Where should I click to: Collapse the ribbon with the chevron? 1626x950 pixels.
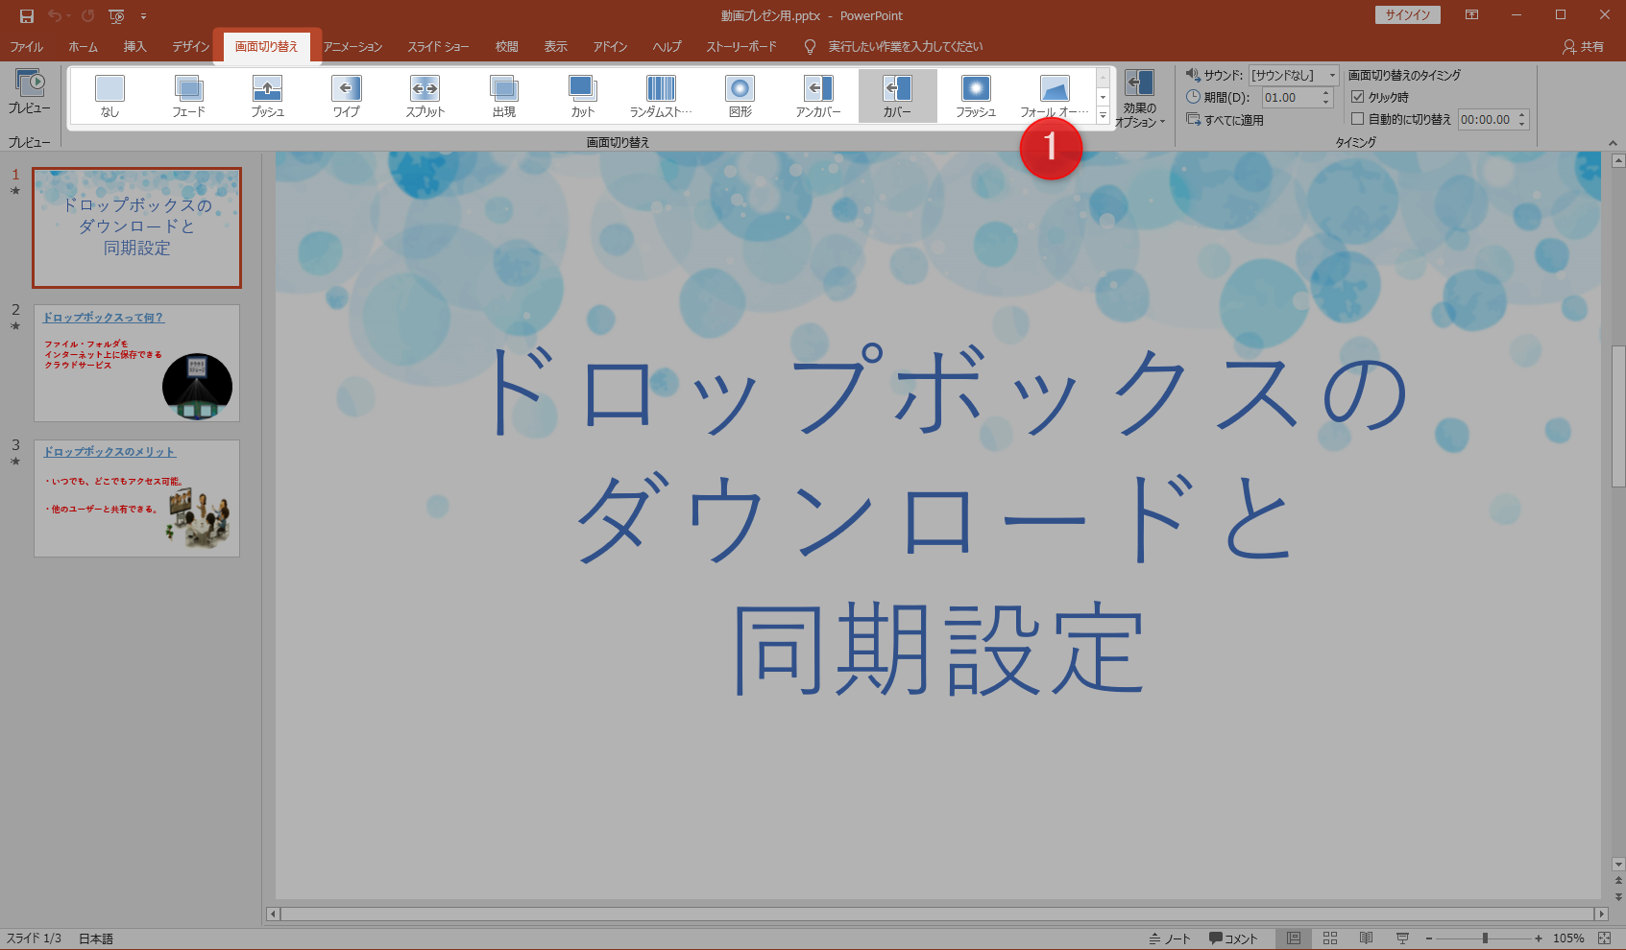click(x=1613, y=143)
